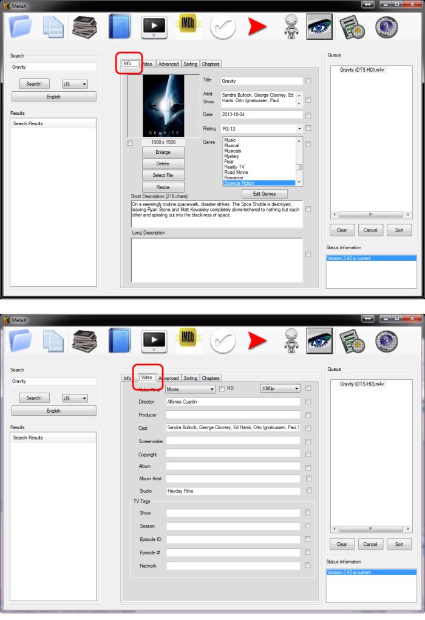Click the documents icon in the Info-tab window
The width and height of the screenshot is (425, 620).
[53, 27]
